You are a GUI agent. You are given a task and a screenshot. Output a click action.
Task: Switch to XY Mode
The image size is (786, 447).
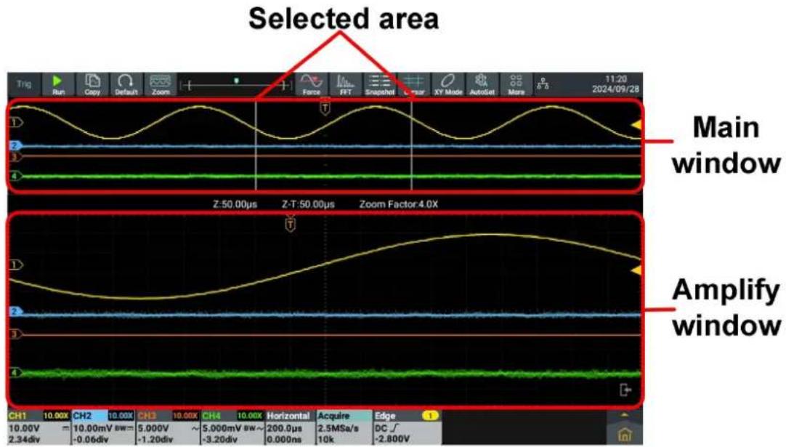point(448,84)
